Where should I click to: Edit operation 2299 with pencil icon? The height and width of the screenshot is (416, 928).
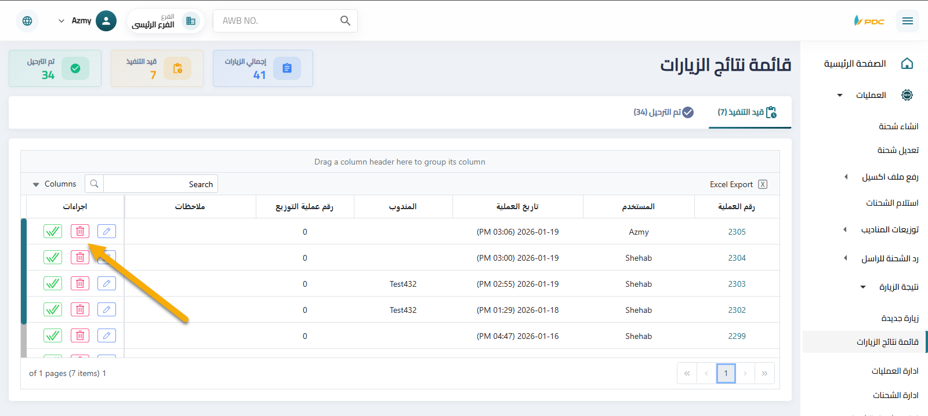107,335
